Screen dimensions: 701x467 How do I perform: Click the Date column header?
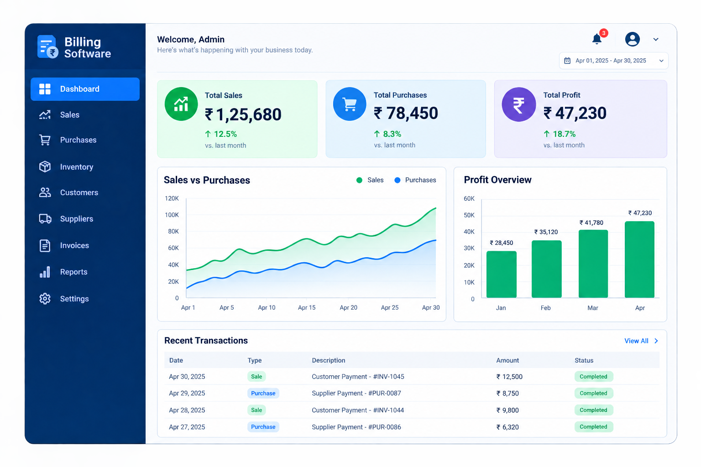176,360
